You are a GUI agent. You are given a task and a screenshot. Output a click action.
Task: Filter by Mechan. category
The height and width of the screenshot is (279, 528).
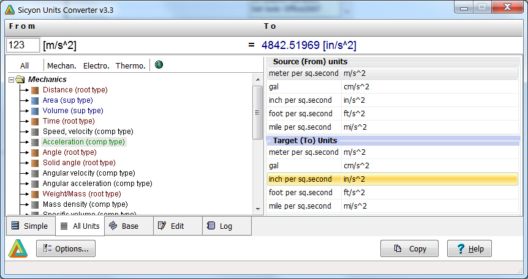pyautogui.click(x=62, y=65)
